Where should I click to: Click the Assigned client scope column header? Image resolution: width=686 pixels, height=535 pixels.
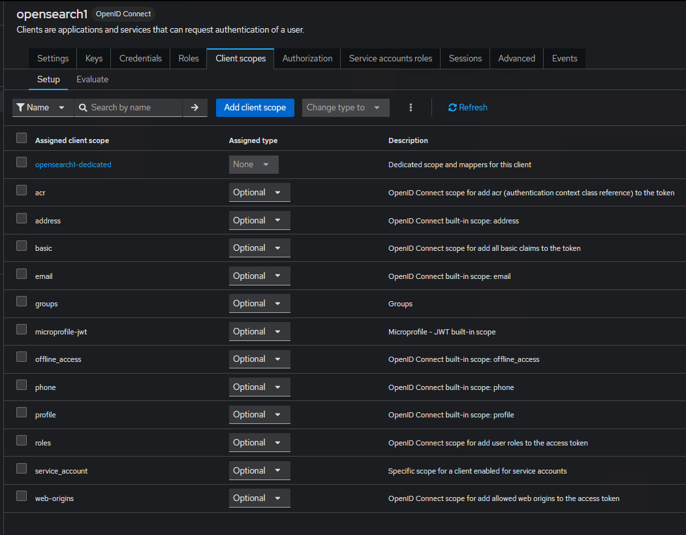pyautogui.click(x=72, y=140)
